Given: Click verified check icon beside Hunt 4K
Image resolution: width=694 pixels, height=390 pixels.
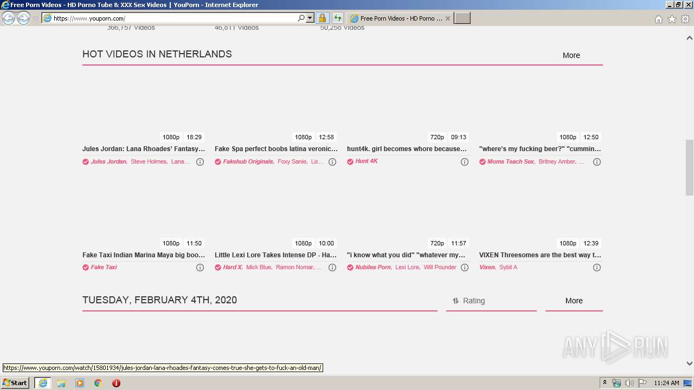Looking at the screenshot, I should click(x=350, y=161).
